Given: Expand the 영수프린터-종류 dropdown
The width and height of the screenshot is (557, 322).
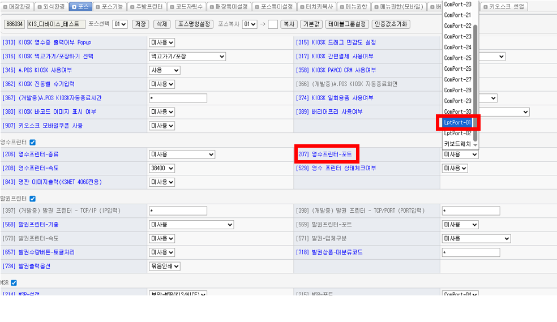Looking at the screenshot, I should pos(182,154).
